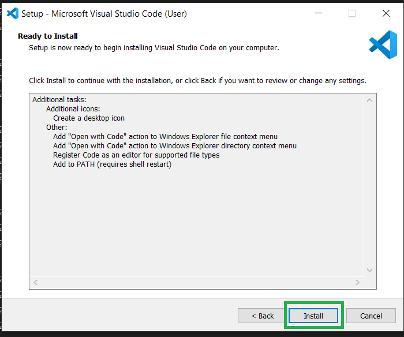Select the "Additional tasks:" line
This screenshot has height=337, width=404.
59,100
